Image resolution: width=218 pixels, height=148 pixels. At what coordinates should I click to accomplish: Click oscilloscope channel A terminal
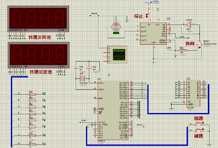106,48
